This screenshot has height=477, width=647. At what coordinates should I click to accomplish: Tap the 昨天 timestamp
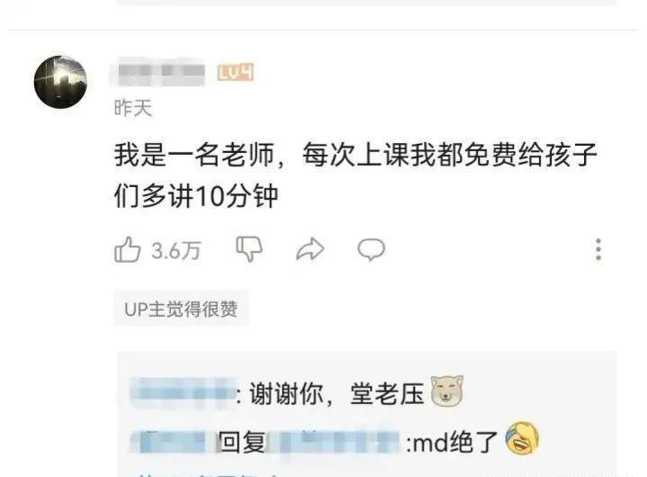(133, 108)
